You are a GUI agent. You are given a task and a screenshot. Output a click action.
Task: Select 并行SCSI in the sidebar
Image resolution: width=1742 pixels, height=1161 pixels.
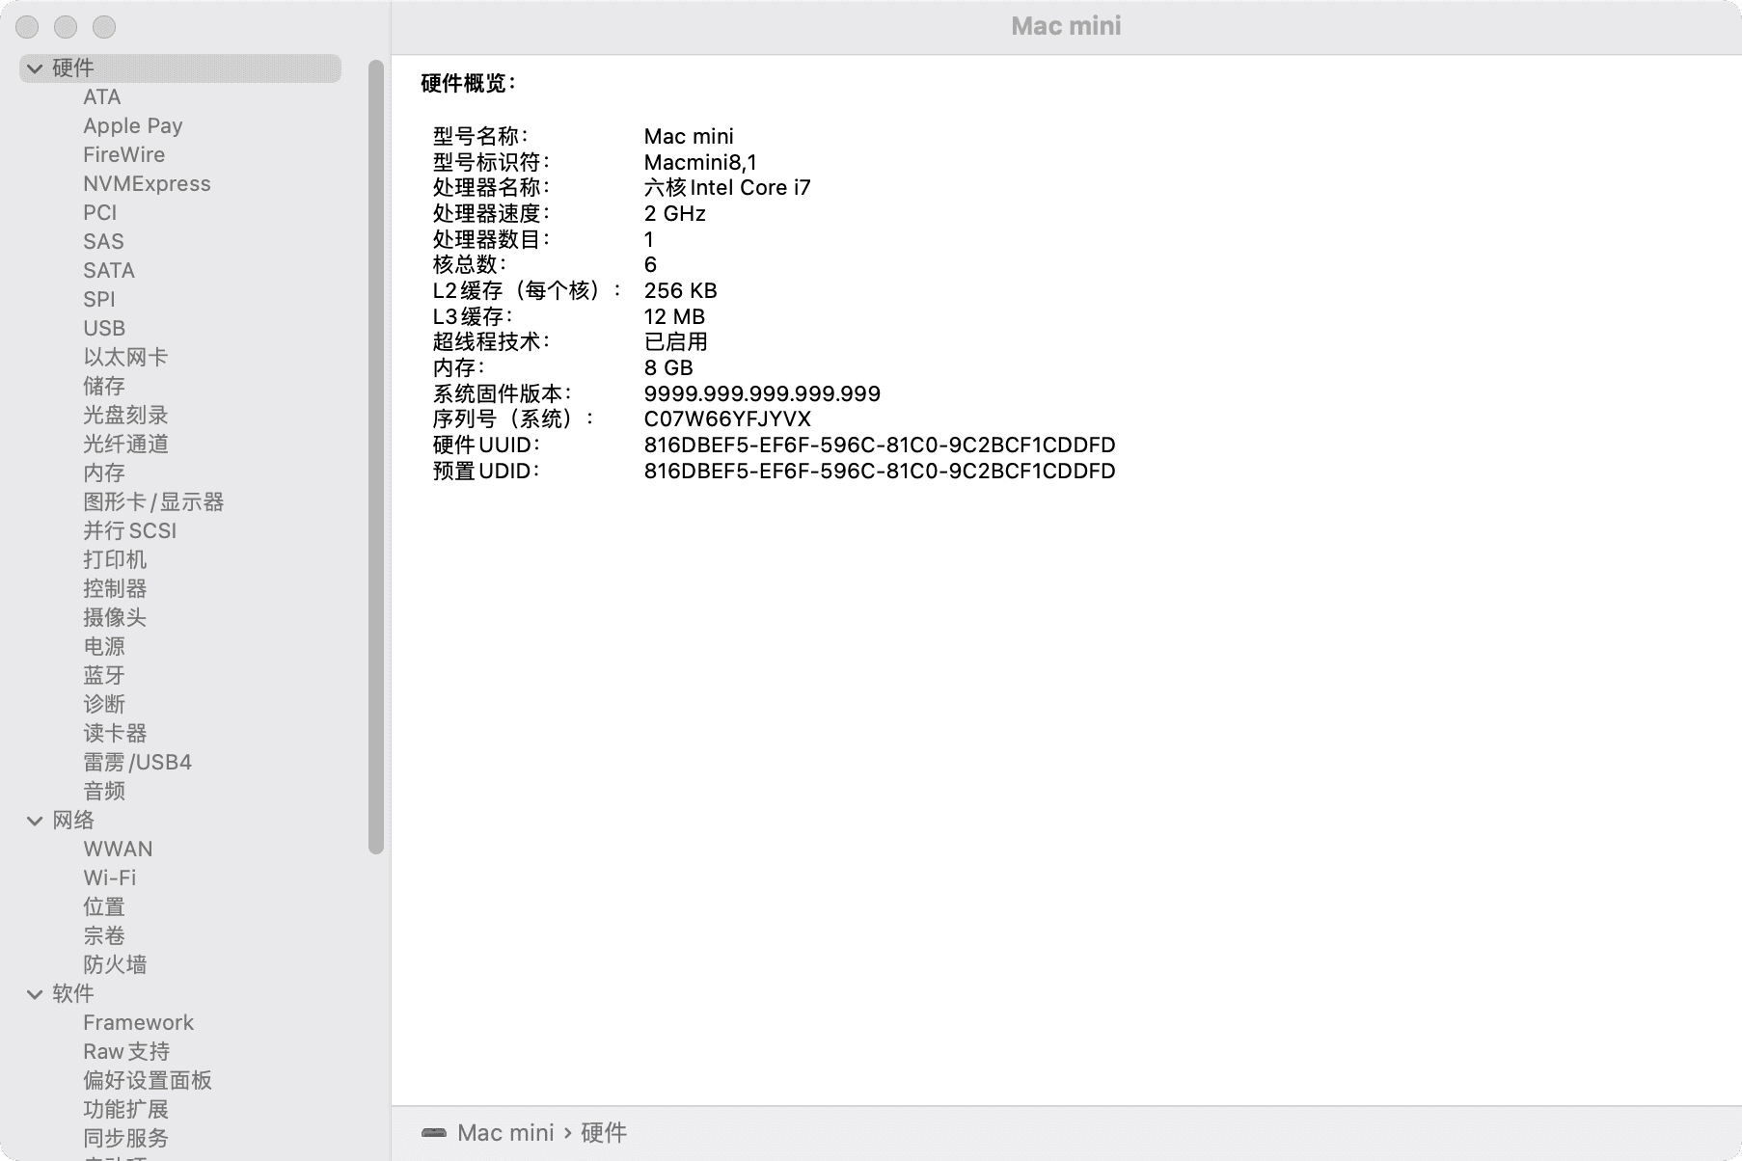pos(130,531)
